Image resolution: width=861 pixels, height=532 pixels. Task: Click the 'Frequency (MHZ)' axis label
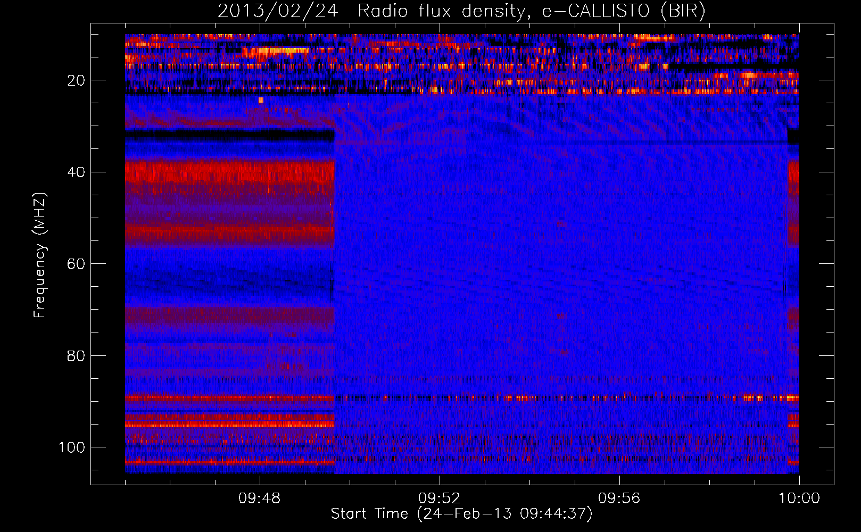[40, 255]
